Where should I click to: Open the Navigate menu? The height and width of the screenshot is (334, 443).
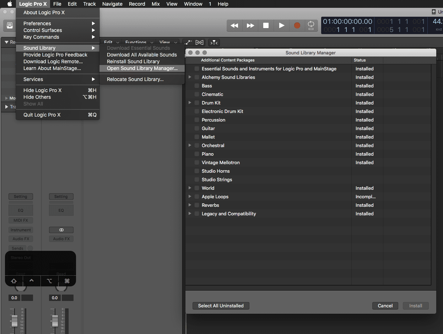pyautogui.click(x=112, y=4)
